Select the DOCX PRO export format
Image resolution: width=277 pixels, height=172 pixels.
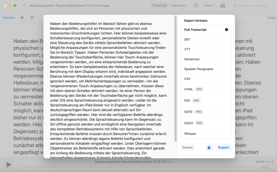(x=206, y=123)
